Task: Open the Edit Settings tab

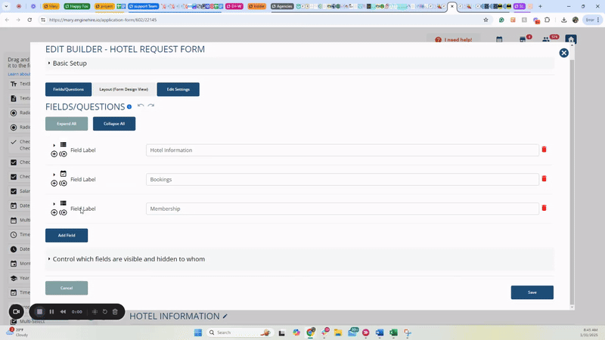Action: click(x=178, y=89)
